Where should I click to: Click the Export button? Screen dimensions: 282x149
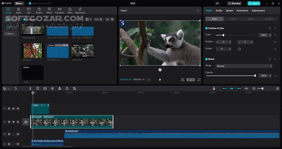(x=254, y=3)
